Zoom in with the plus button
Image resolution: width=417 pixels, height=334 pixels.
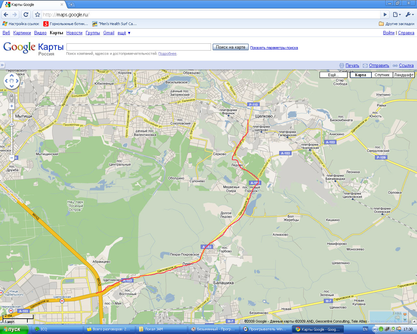12,106
